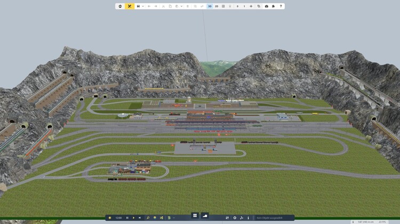
Task: Open the save options dropdown arrow
Action: 143,6
